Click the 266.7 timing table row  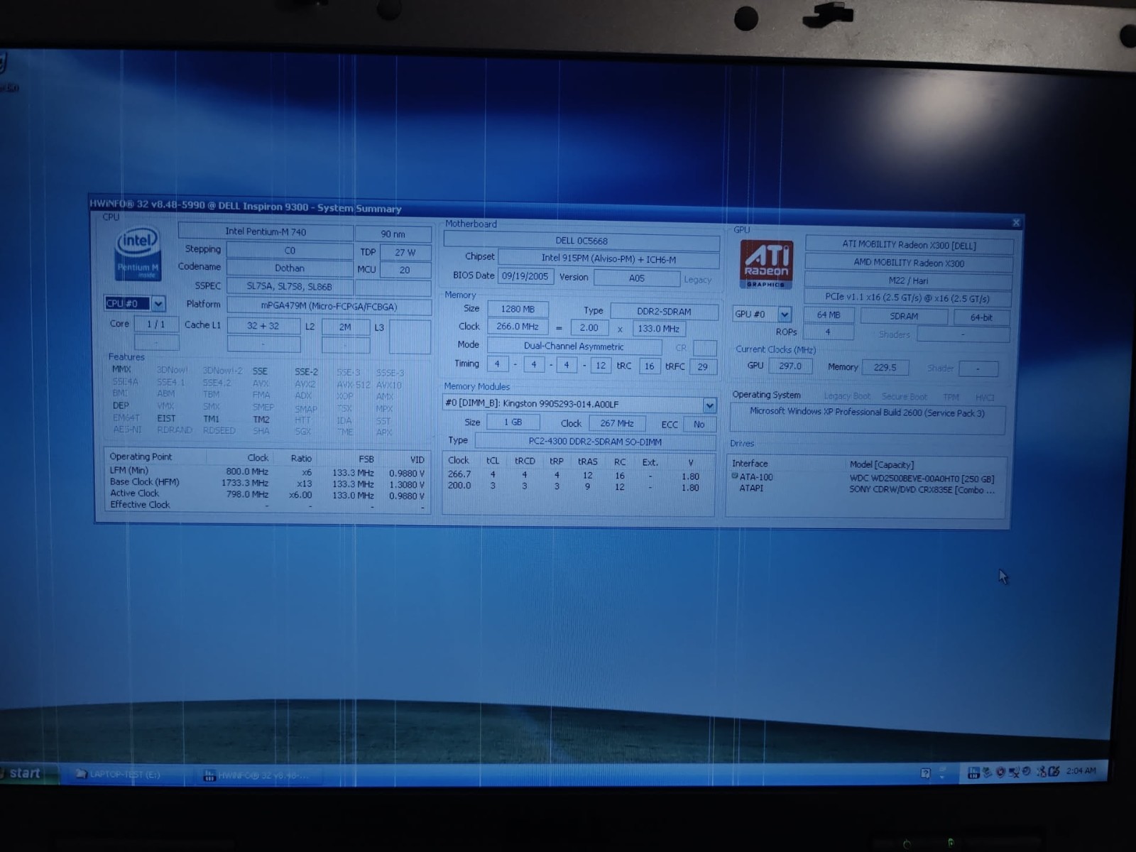click(x=575, y=476)
